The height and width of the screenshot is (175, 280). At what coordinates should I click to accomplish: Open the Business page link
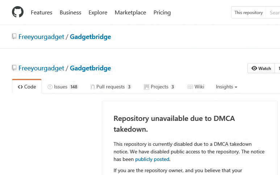click(70, 13)
